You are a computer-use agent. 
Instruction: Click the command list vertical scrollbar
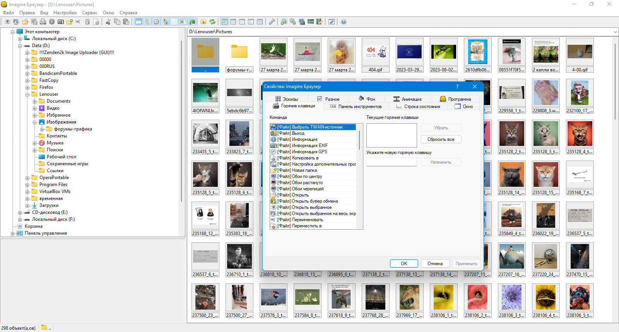(360, 176)
